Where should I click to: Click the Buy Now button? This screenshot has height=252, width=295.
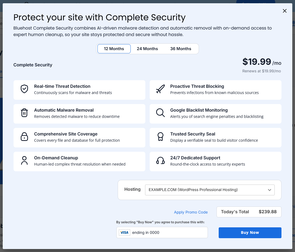[x=250, y=232]
